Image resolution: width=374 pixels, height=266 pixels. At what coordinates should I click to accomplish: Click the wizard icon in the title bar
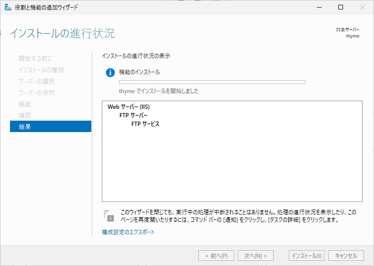8,8
